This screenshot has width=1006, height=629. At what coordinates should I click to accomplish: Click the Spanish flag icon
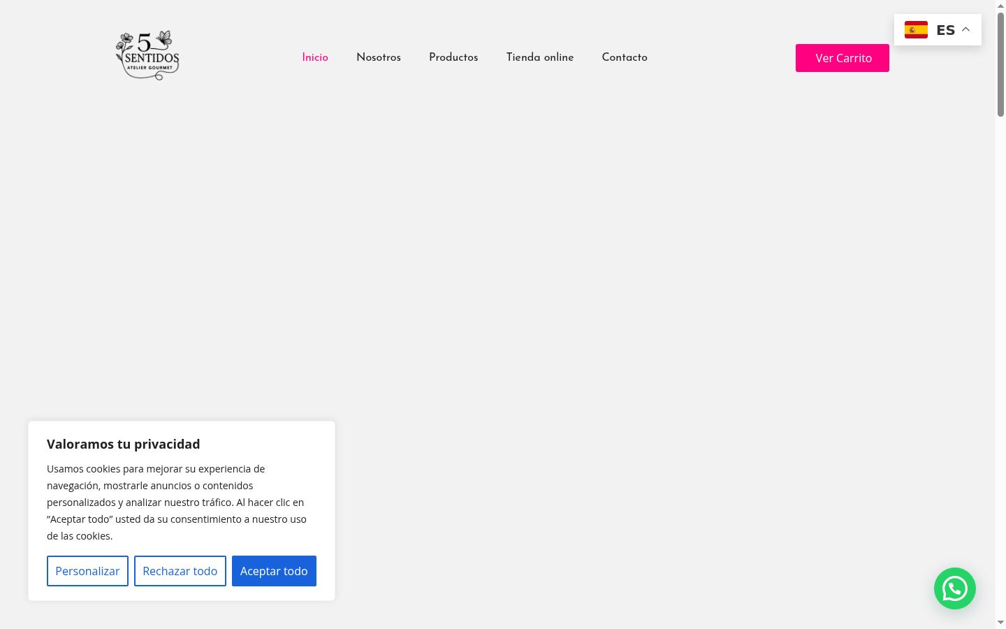coord(916,30)
